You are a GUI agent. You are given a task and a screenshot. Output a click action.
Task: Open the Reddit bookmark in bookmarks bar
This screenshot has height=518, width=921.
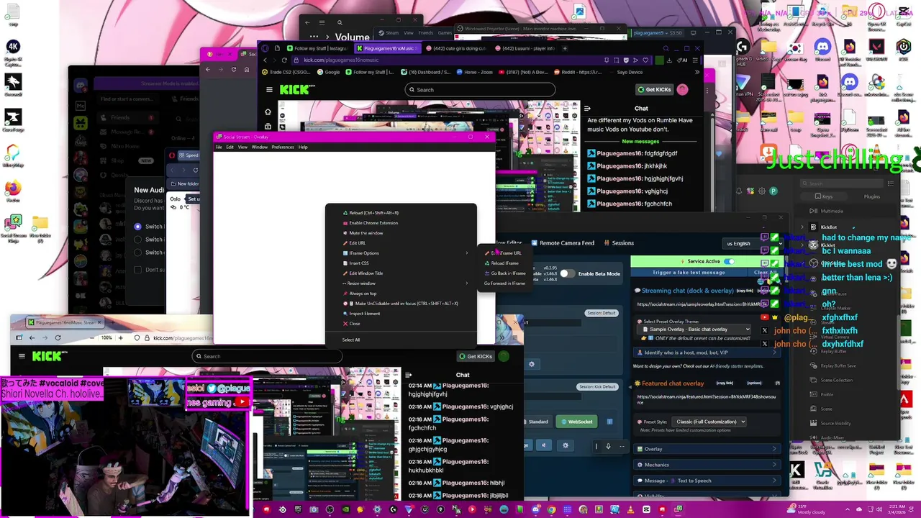[578, 72]
